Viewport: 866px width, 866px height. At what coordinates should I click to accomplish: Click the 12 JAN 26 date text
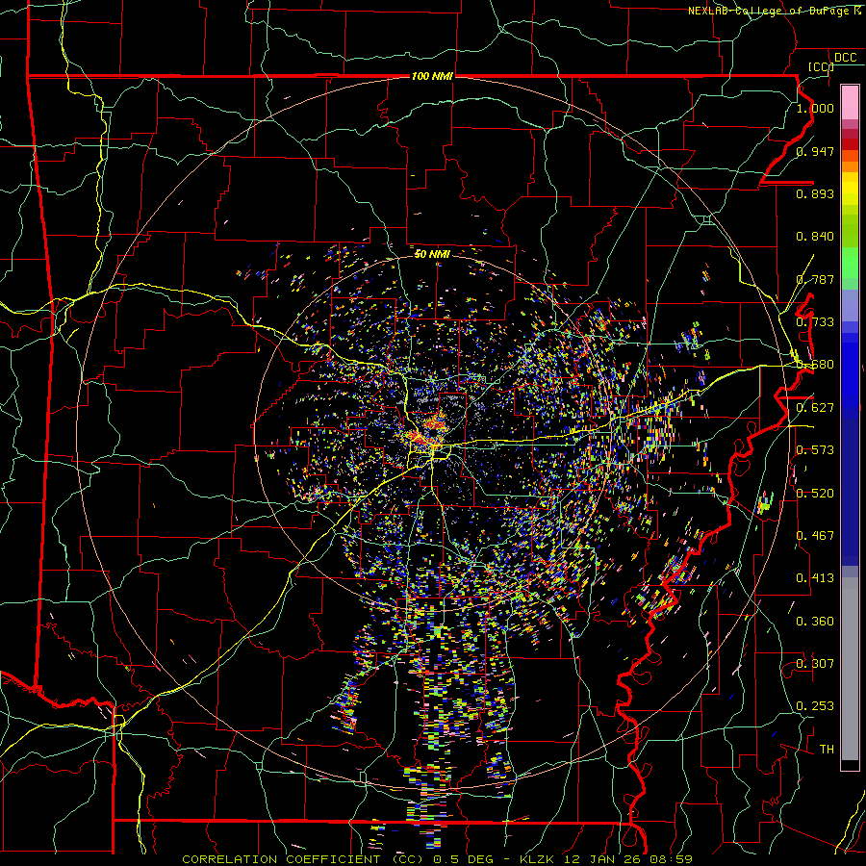(x=600, y=859)
